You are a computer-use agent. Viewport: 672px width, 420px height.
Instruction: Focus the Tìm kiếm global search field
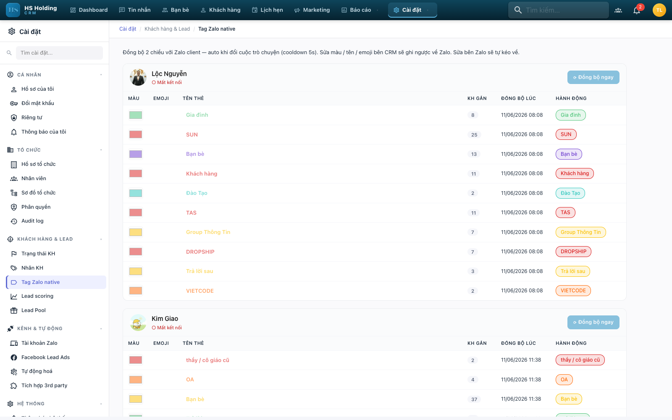559,10
